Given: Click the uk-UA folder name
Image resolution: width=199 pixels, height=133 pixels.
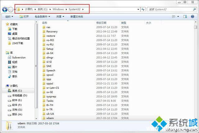Looking at the screenshot, I should (50, 114).
